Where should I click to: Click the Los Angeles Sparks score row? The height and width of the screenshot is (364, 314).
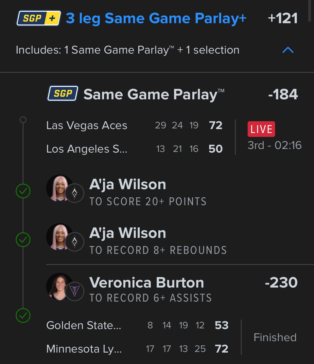[x=134, y=149]
